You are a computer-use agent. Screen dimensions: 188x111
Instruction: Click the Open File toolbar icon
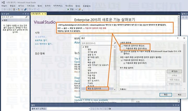pos(19,9)
